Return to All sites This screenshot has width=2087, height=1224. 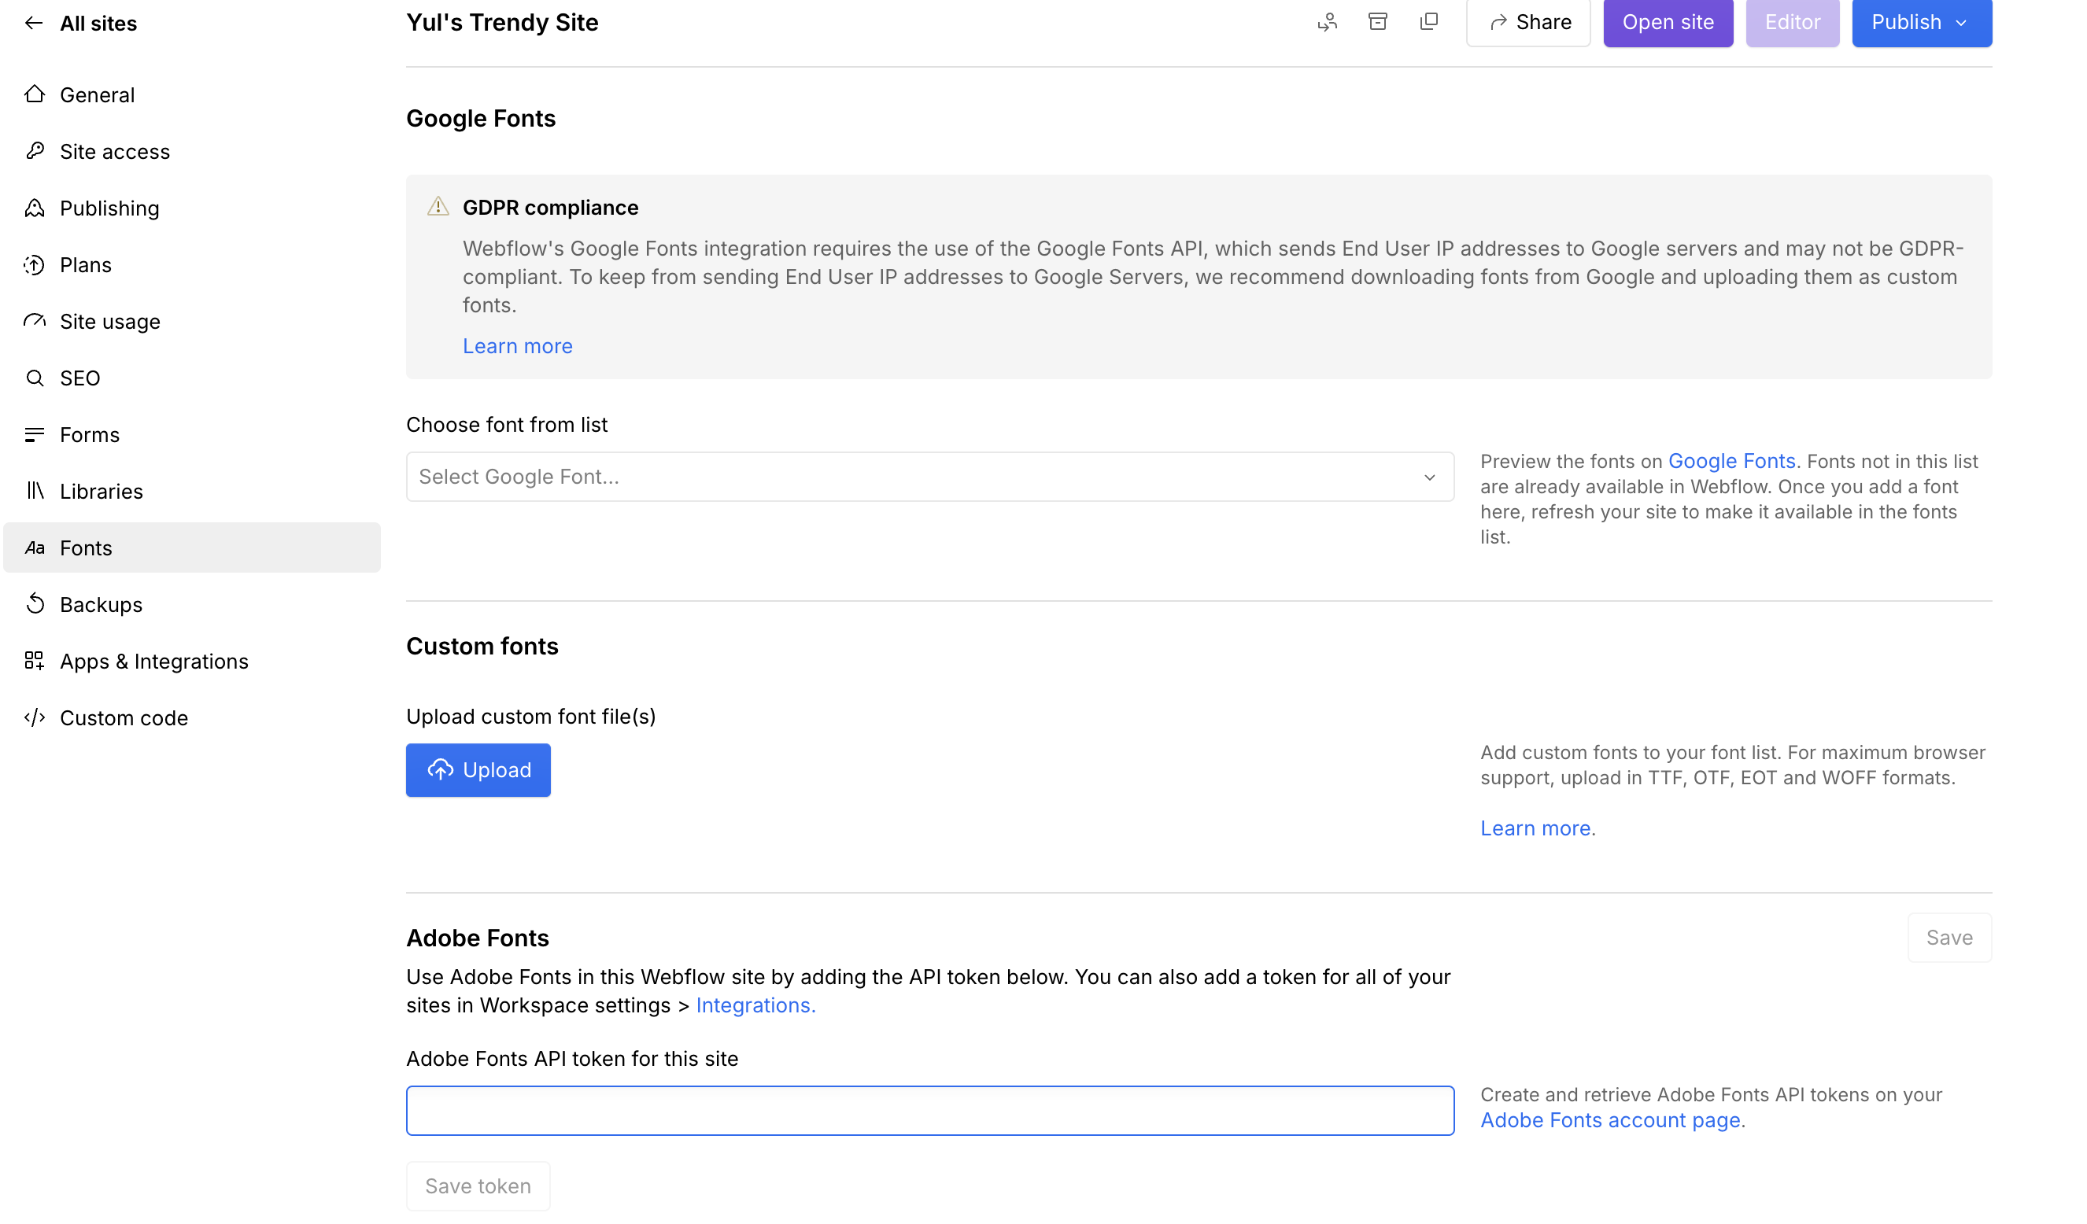(x=98, y=23)
